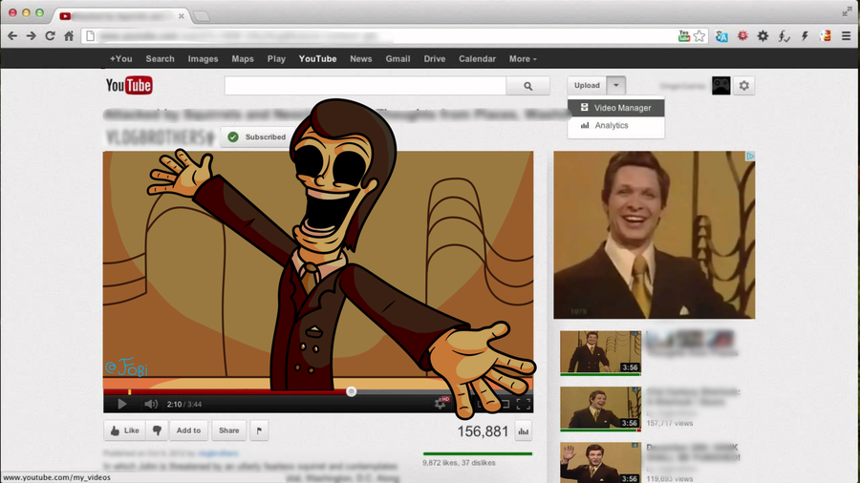
Task: Open the More dropdown in Google bar
Action: click(523, 58)
